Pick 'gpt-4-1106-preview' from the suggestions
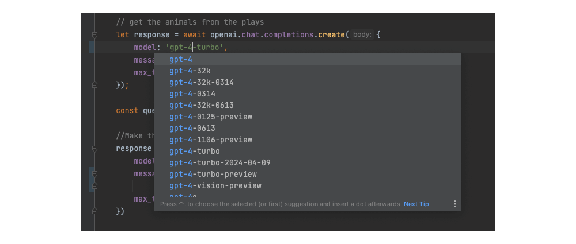The image size is (576, 244). pyautogui.click(x=210, y=140)
